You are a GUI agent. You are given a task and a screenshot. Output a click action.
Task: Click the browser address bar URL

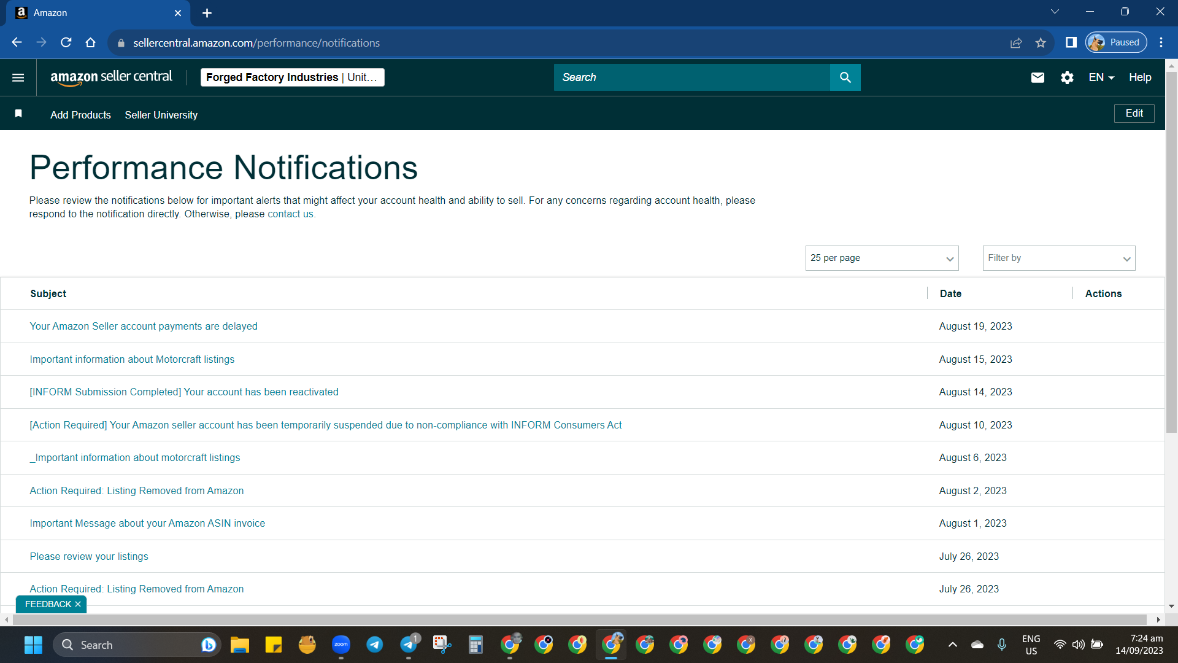256,43
